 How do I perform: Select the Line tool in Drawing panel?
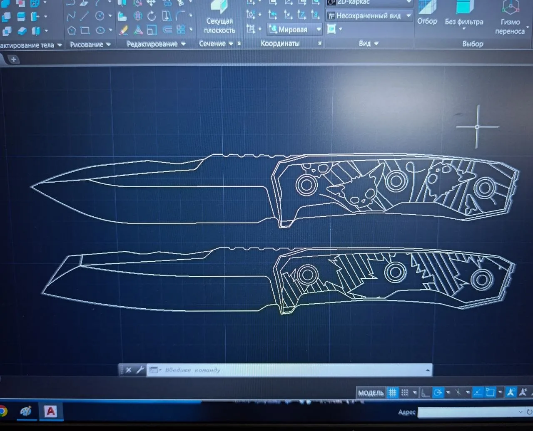[x=85, y=16]
